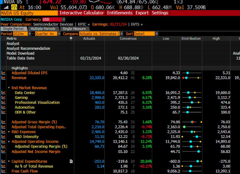The height and width of the screenshot is (174, 240).
Task: Click the lightbulb icon in the Metric header
Action: point(71,39)
